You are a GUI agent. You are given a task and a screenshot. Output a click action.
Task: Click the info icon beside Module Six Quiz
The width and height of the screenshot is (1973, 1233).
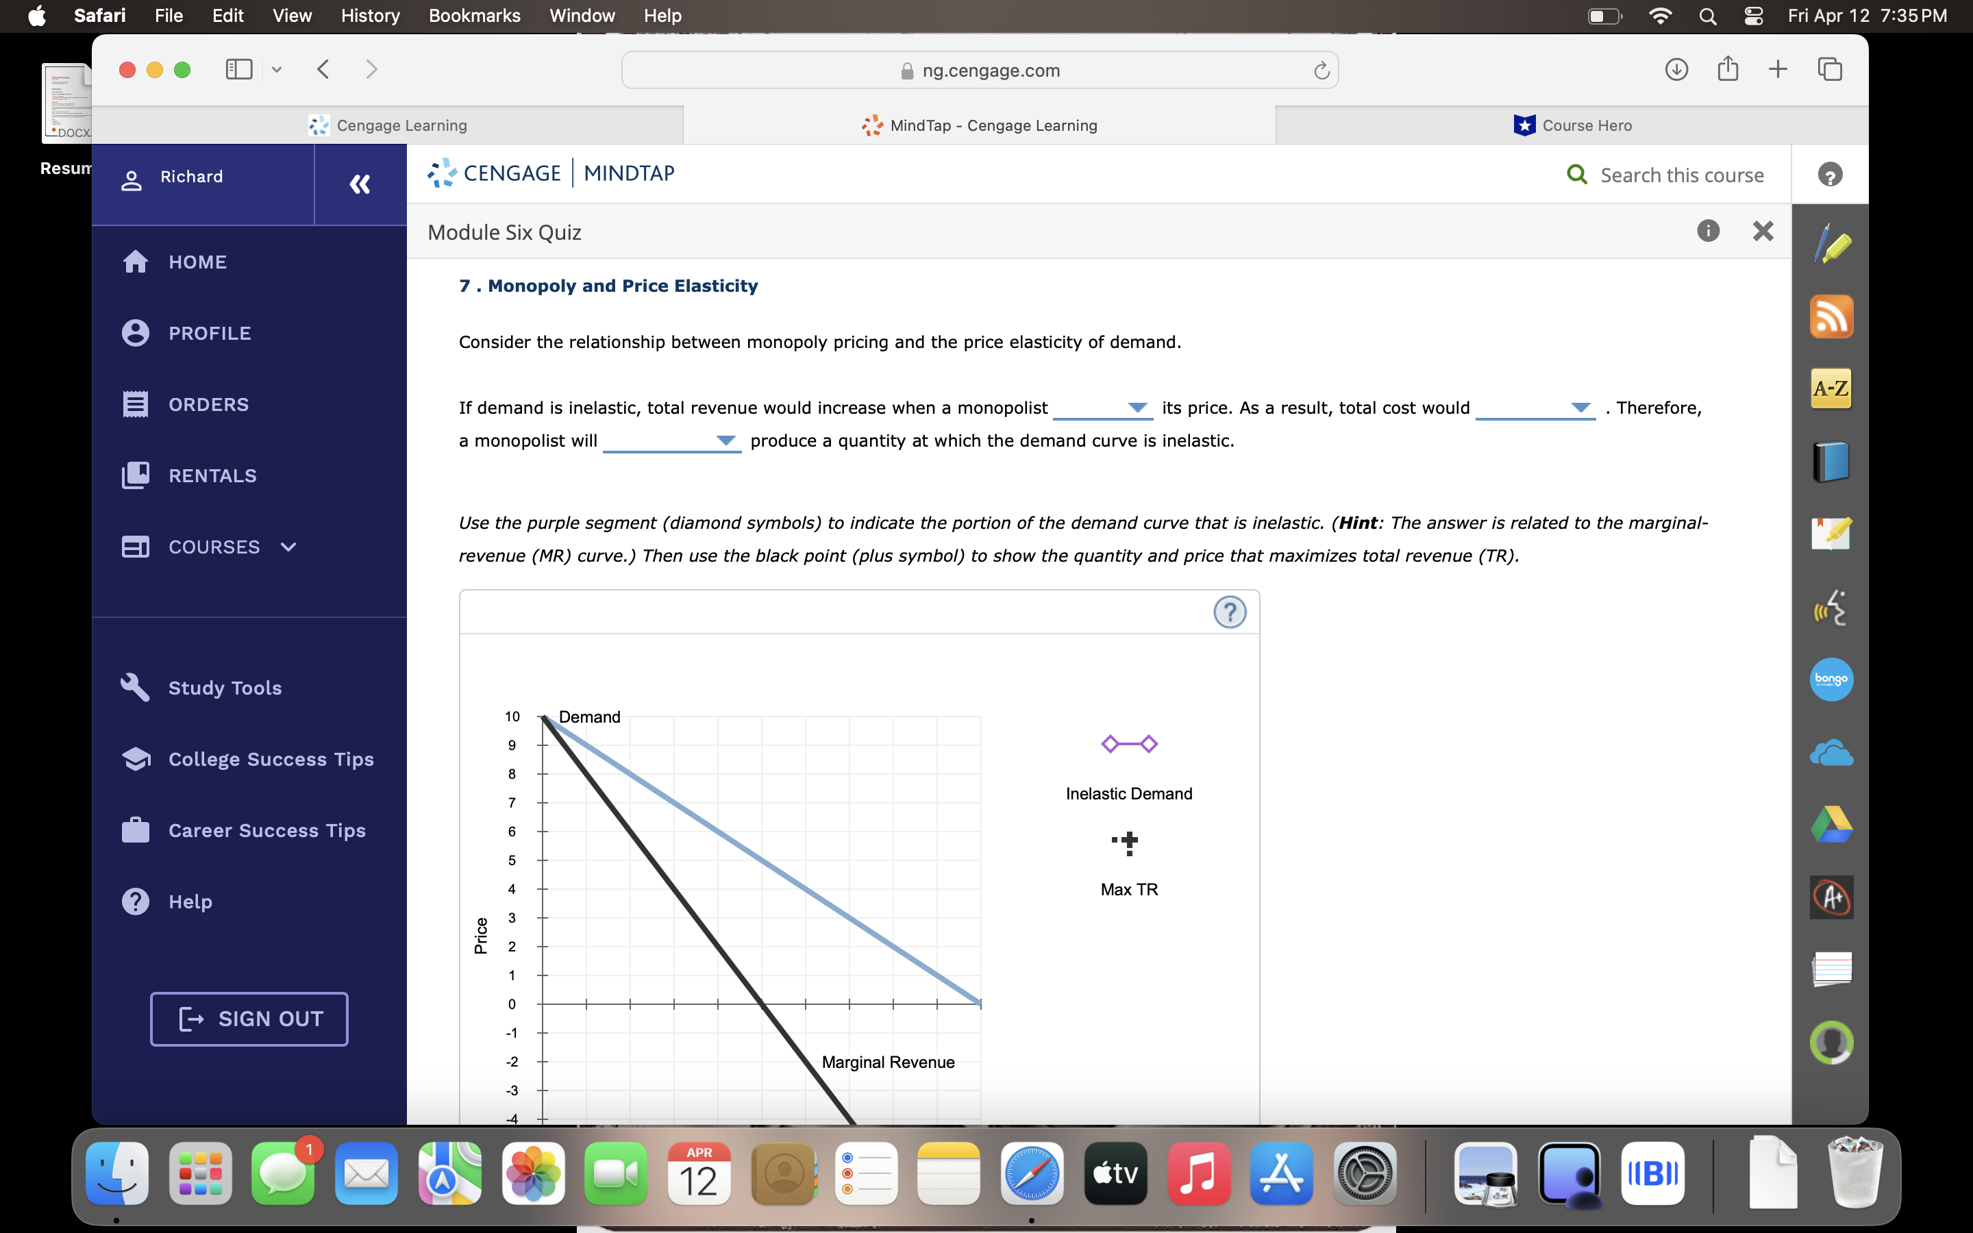(1707, 232)
